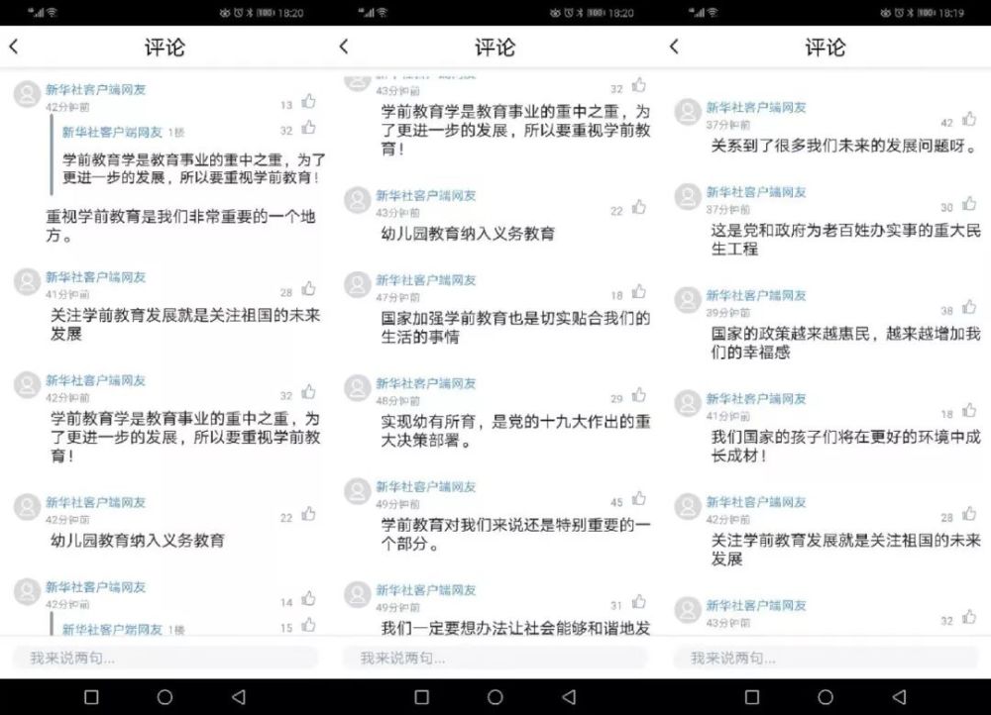
Task: Tap the Android triangle Back button
Action: pos(239,697)
